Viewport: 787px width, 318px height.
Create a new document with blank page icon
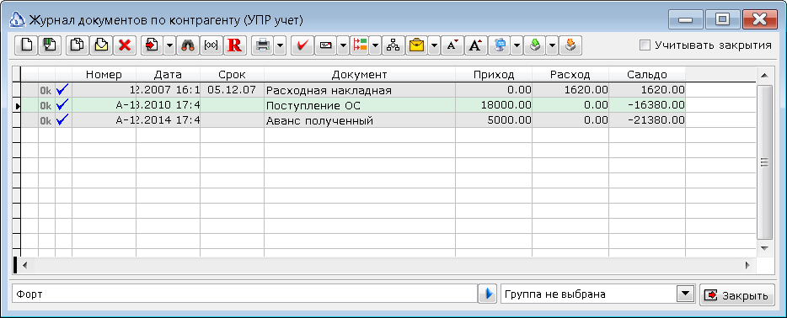27,45
